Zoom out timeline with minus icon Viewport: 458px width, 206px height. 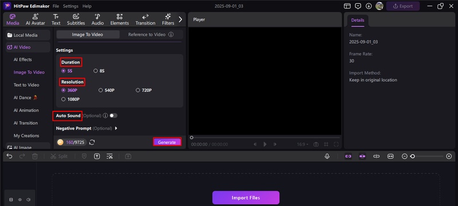coord(404,156)
